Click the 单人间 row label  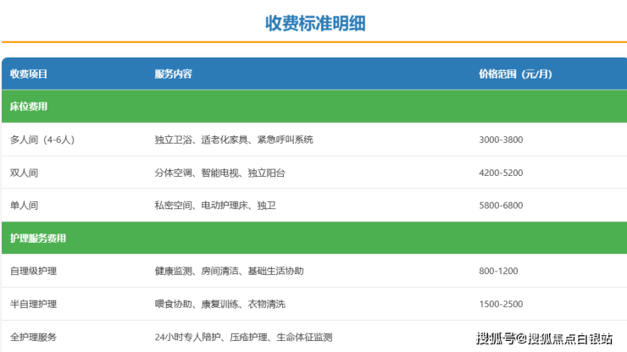coord(24,206)
